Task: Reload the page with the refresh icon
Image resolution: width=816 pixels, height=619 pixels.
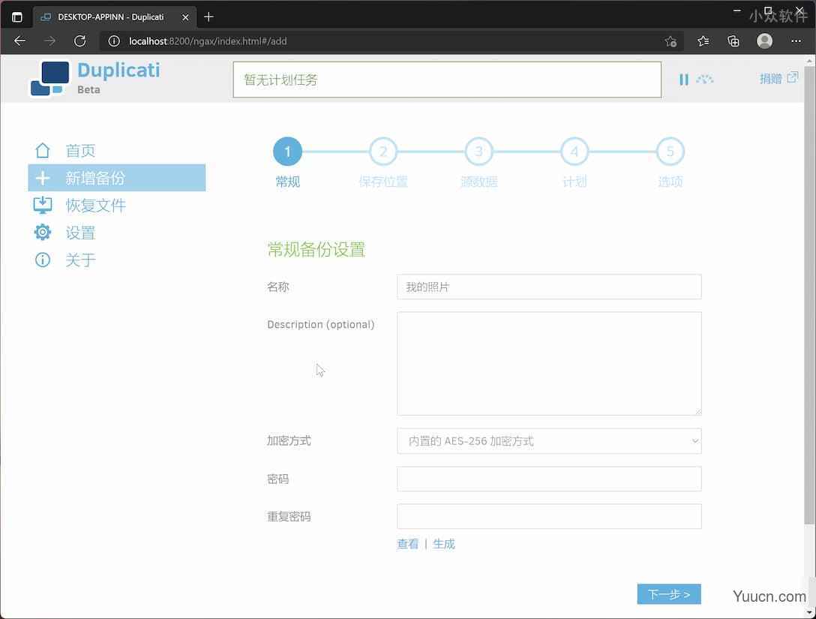Action: 79,41
